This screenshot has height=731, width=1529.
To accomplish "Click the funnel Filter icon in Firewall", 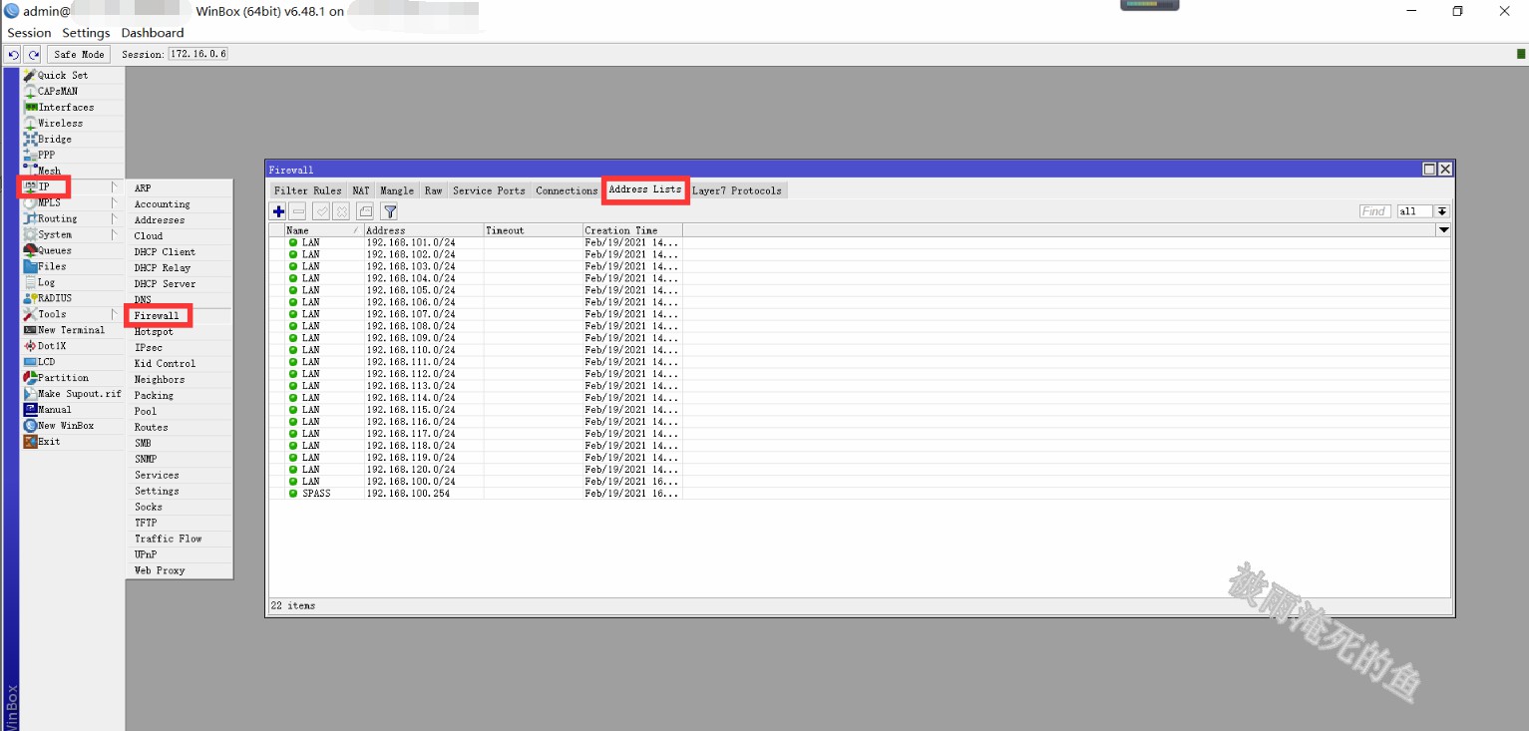I will [390, 211].
